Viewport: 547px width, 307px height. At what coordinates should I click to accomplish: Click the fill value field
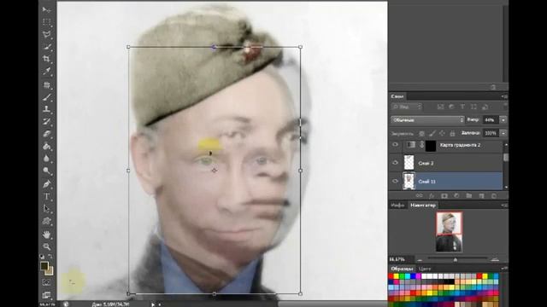[x=491, y=133]
